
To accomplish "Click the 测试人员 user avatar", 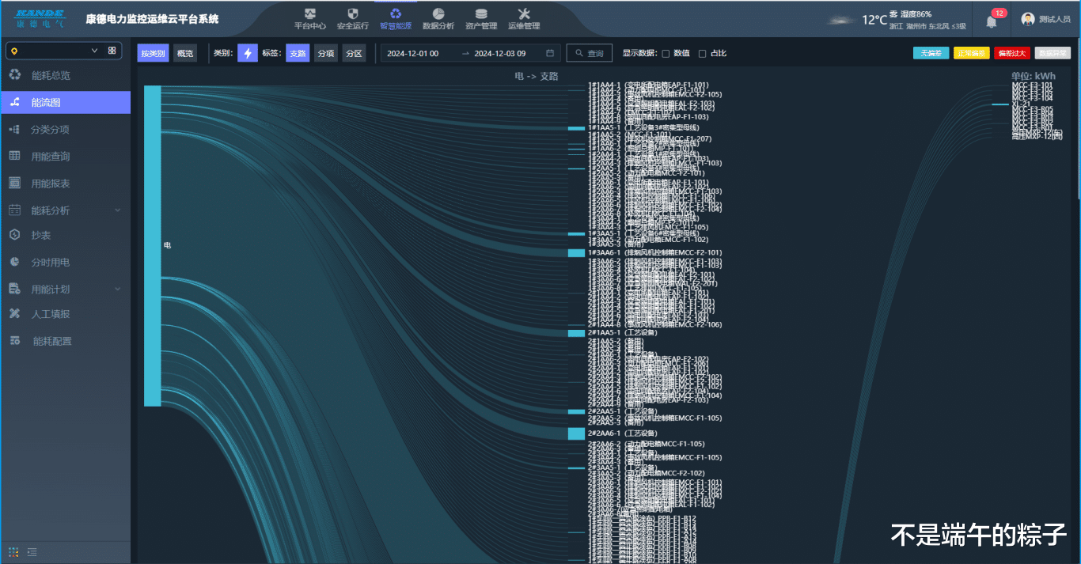I will [x=1028, y=19].
